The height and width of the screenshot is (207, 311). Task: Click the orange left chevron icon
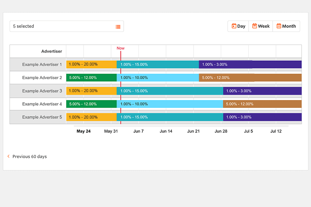click(9, 156)
